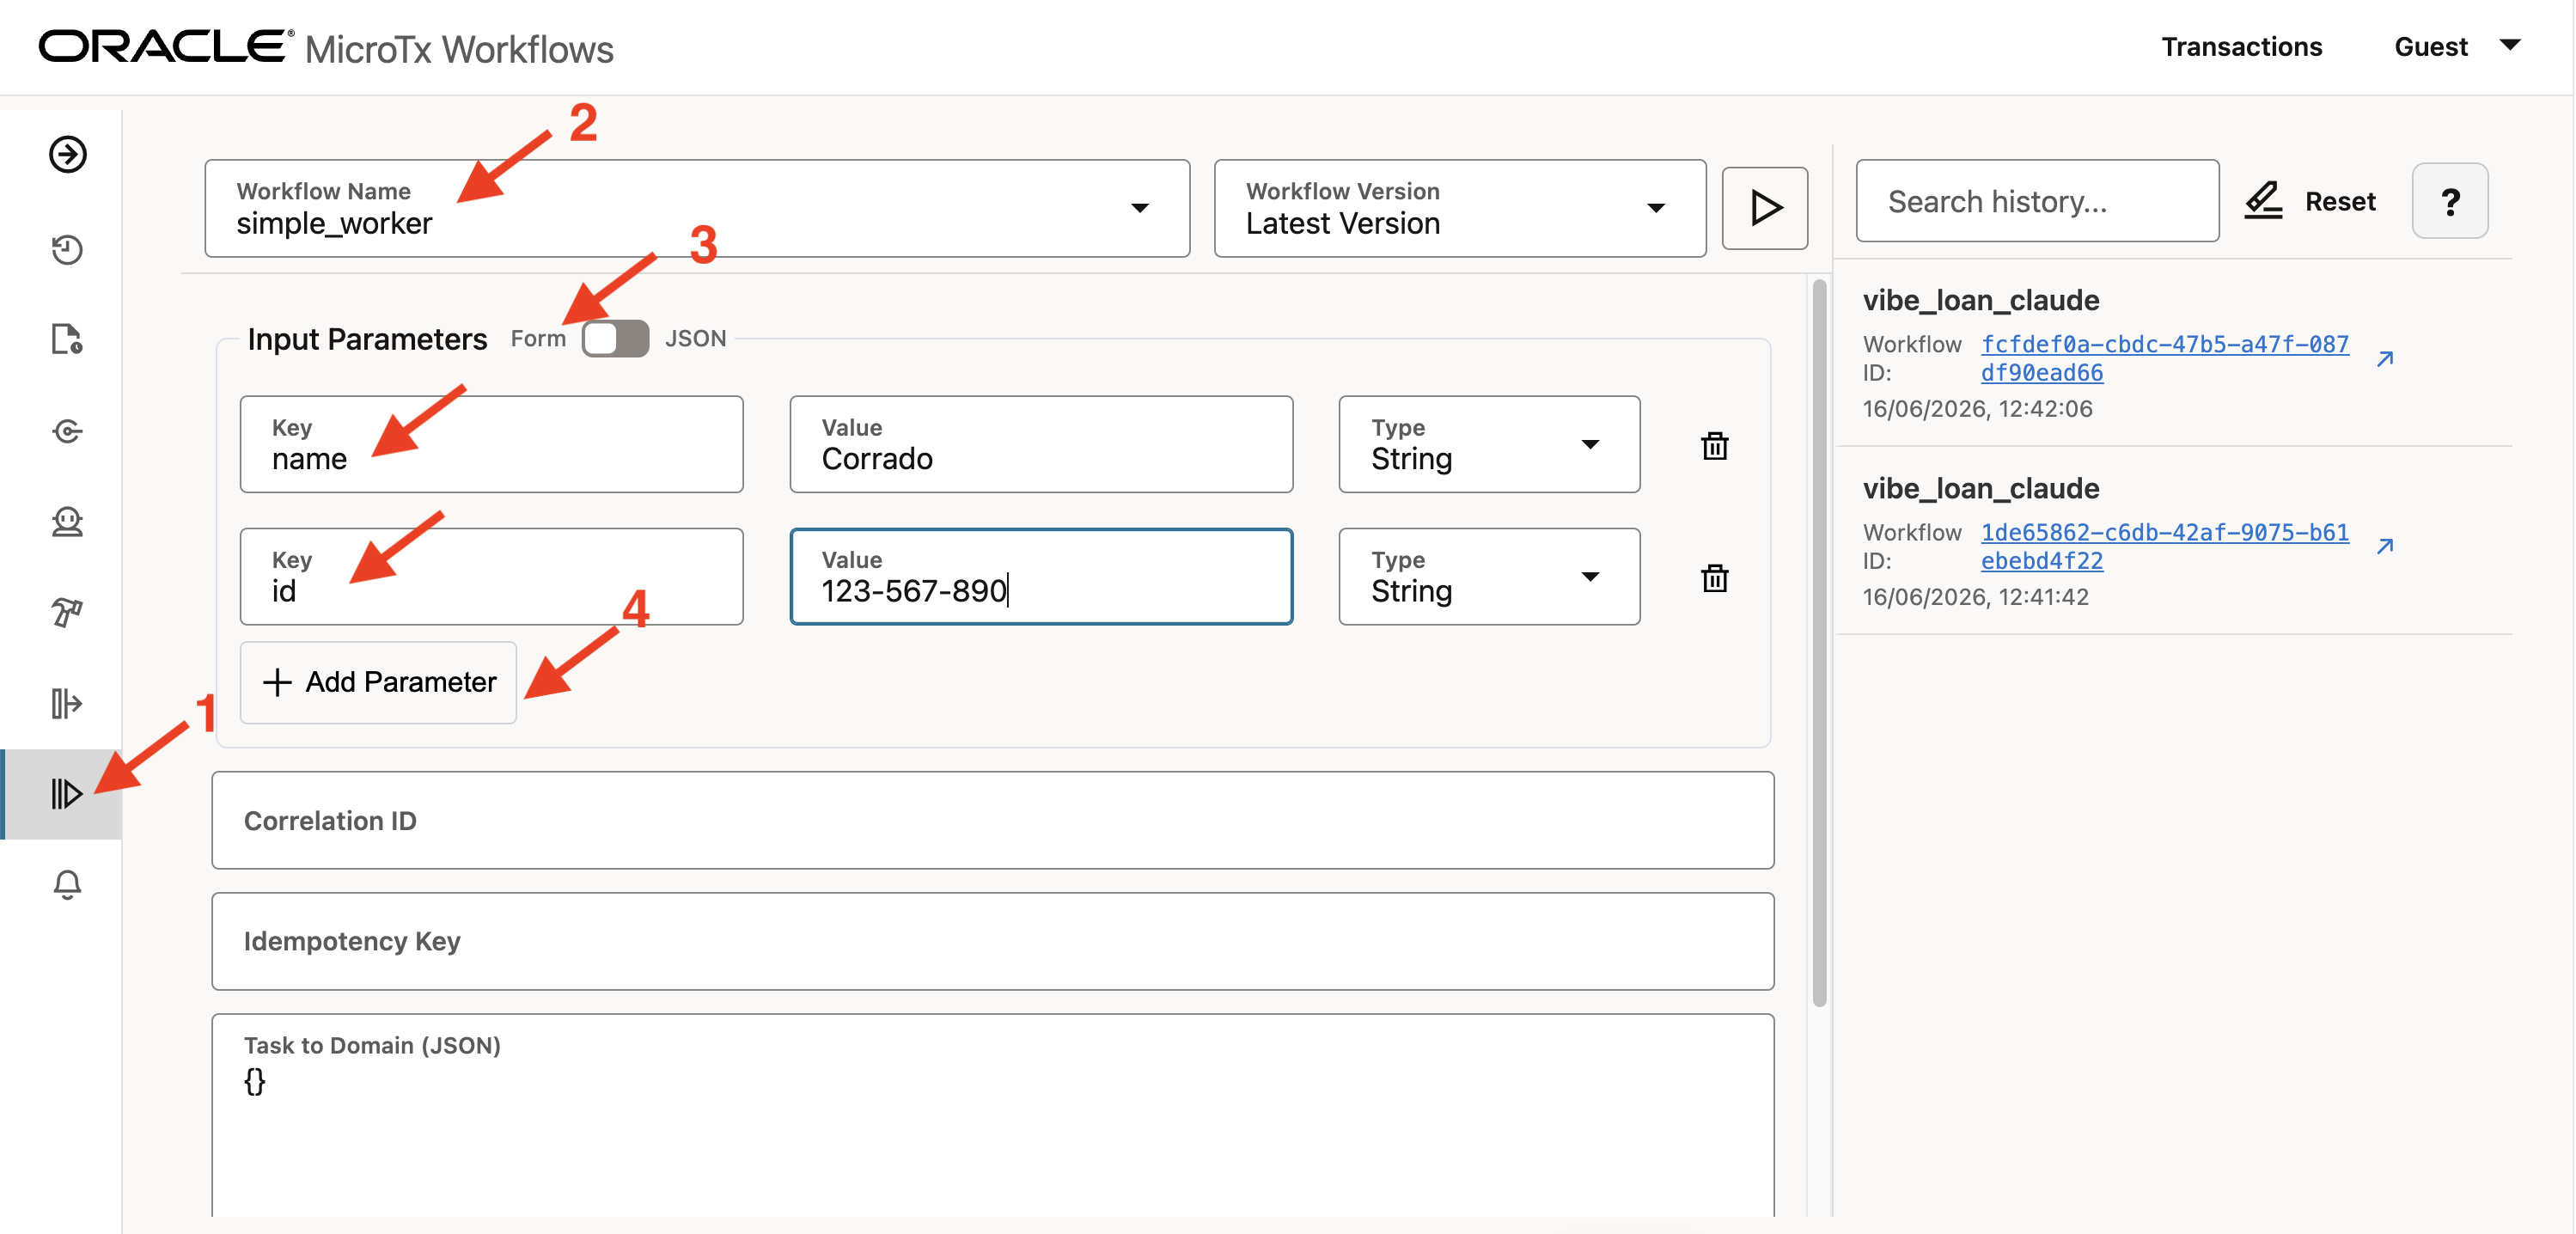Click the help question mark button
The height and width of the screenshot is (1234, 2576).
click(2449, 201)
